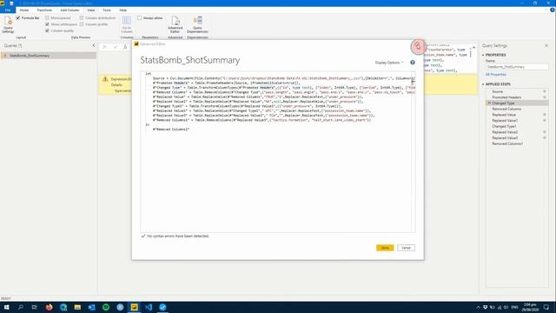Screen dimensions: 556x313
Task: Select the Source applied step
Action: (518, 91)
